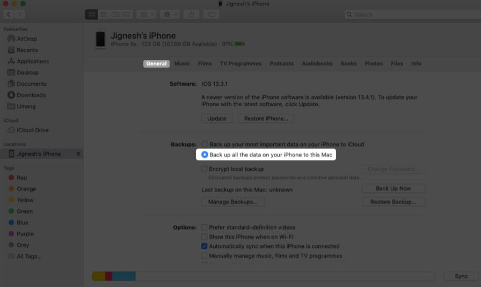
Task: Switch to the TV Programmes tab
Action: 240,63
